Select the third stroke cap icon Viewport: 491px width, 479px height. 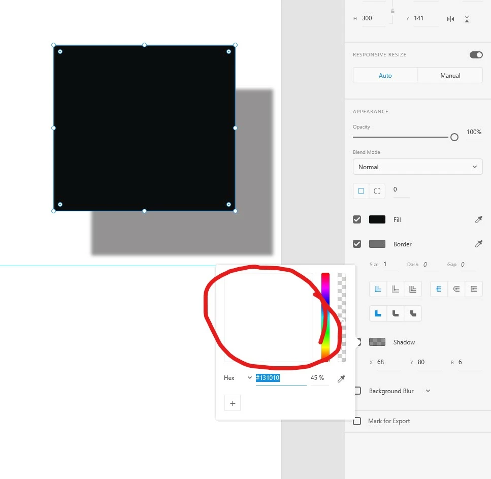pyautogui.click(x=474, y=289)
